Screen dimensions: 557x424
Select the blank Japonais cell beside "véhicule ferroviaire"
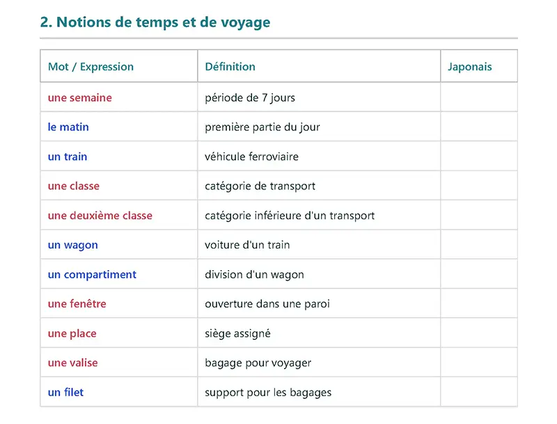point(478,157)
